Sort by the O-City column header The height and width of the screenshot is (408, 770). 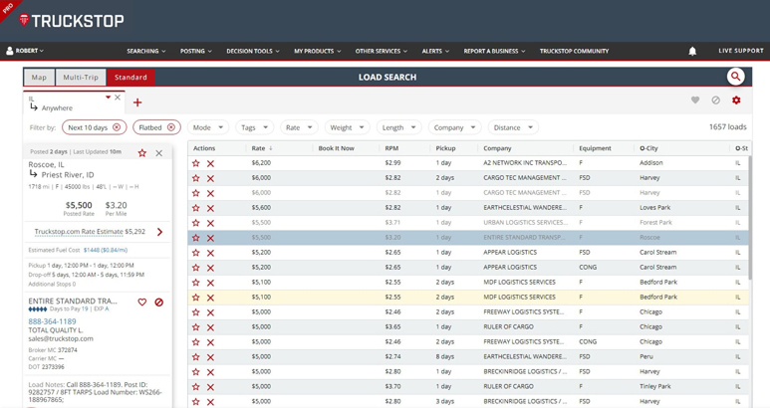pyautogui.click(x=648, y=148)
